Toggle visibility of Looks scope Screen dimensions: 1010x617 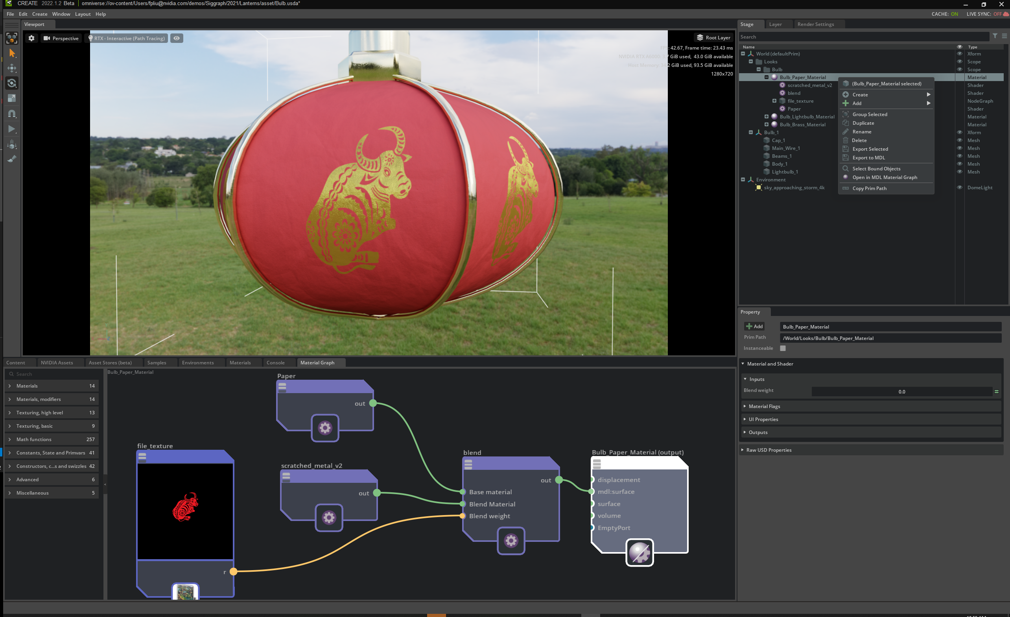click(x=960, y=61)
